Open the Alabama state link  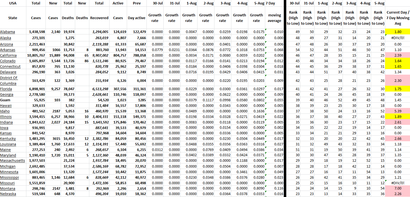(x=7, y=32)
